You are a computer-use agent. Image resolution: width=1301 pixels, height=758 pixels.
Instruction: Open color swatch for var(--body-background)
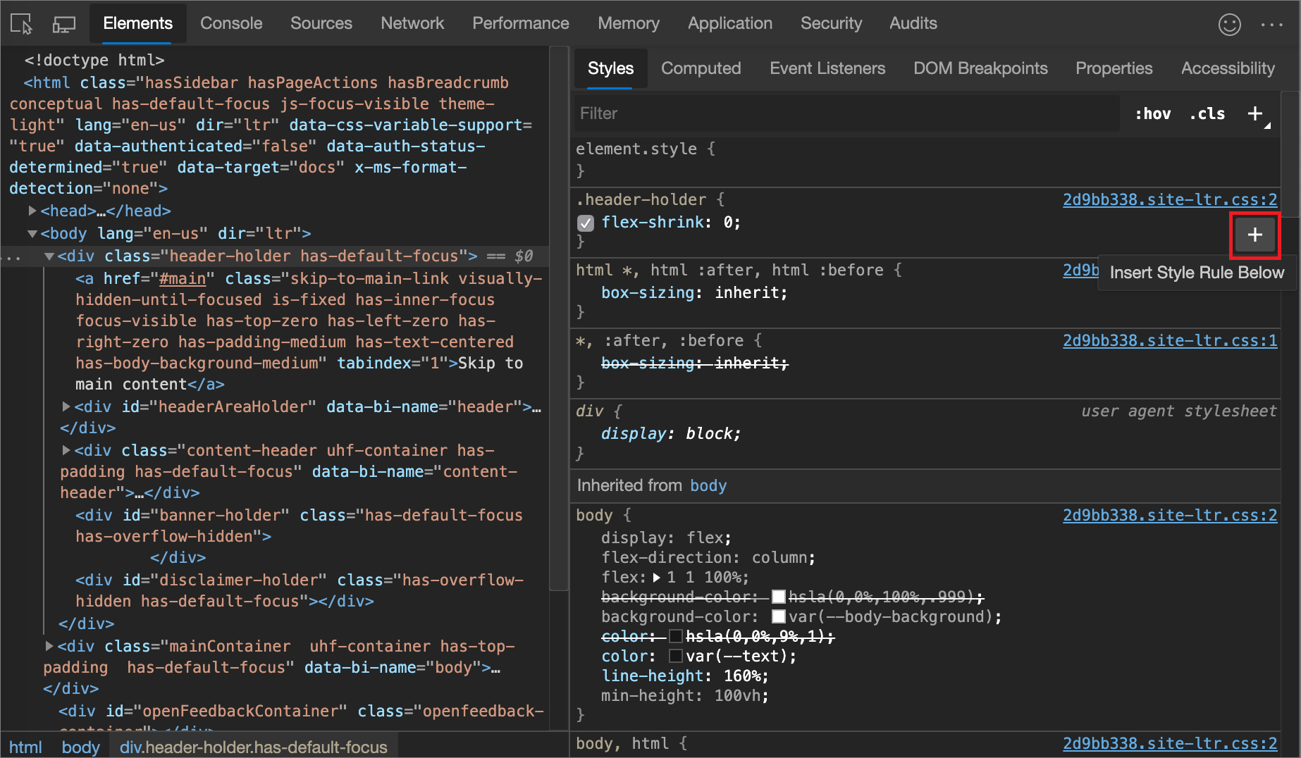tap(779, 617)
